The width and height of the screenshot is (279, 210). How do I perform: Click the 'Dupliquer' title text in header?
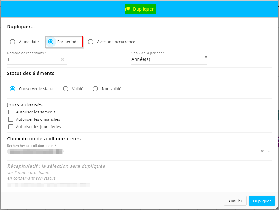point(143,9)
